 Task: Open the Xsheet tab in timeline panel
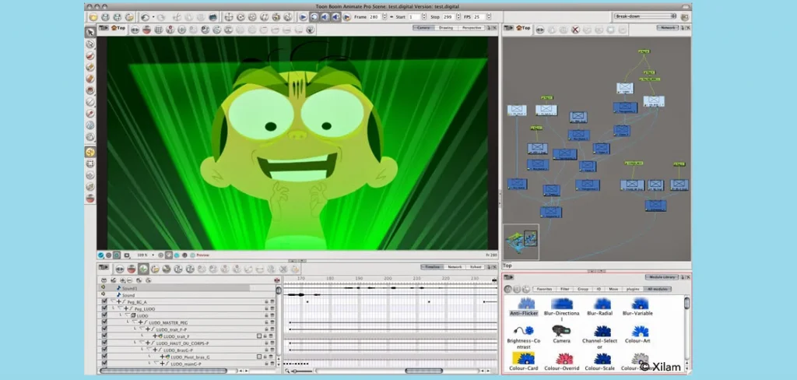[476, 267]
